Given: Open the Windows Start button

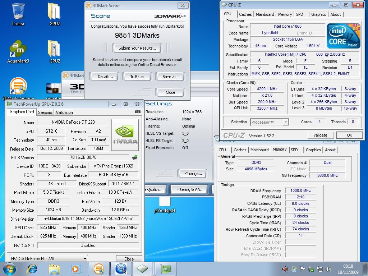Looking at the screenshot, I should pos(10,269).
